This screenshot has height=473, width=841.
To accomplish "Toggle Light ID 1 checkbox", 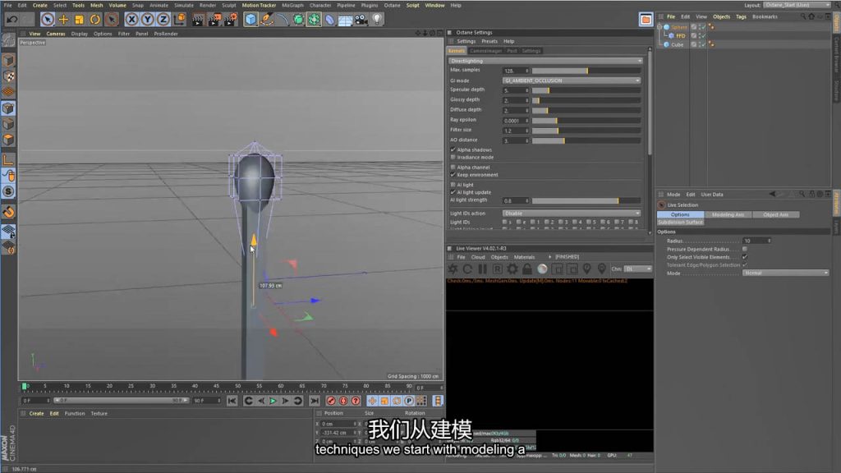I will tap(532, 222).
